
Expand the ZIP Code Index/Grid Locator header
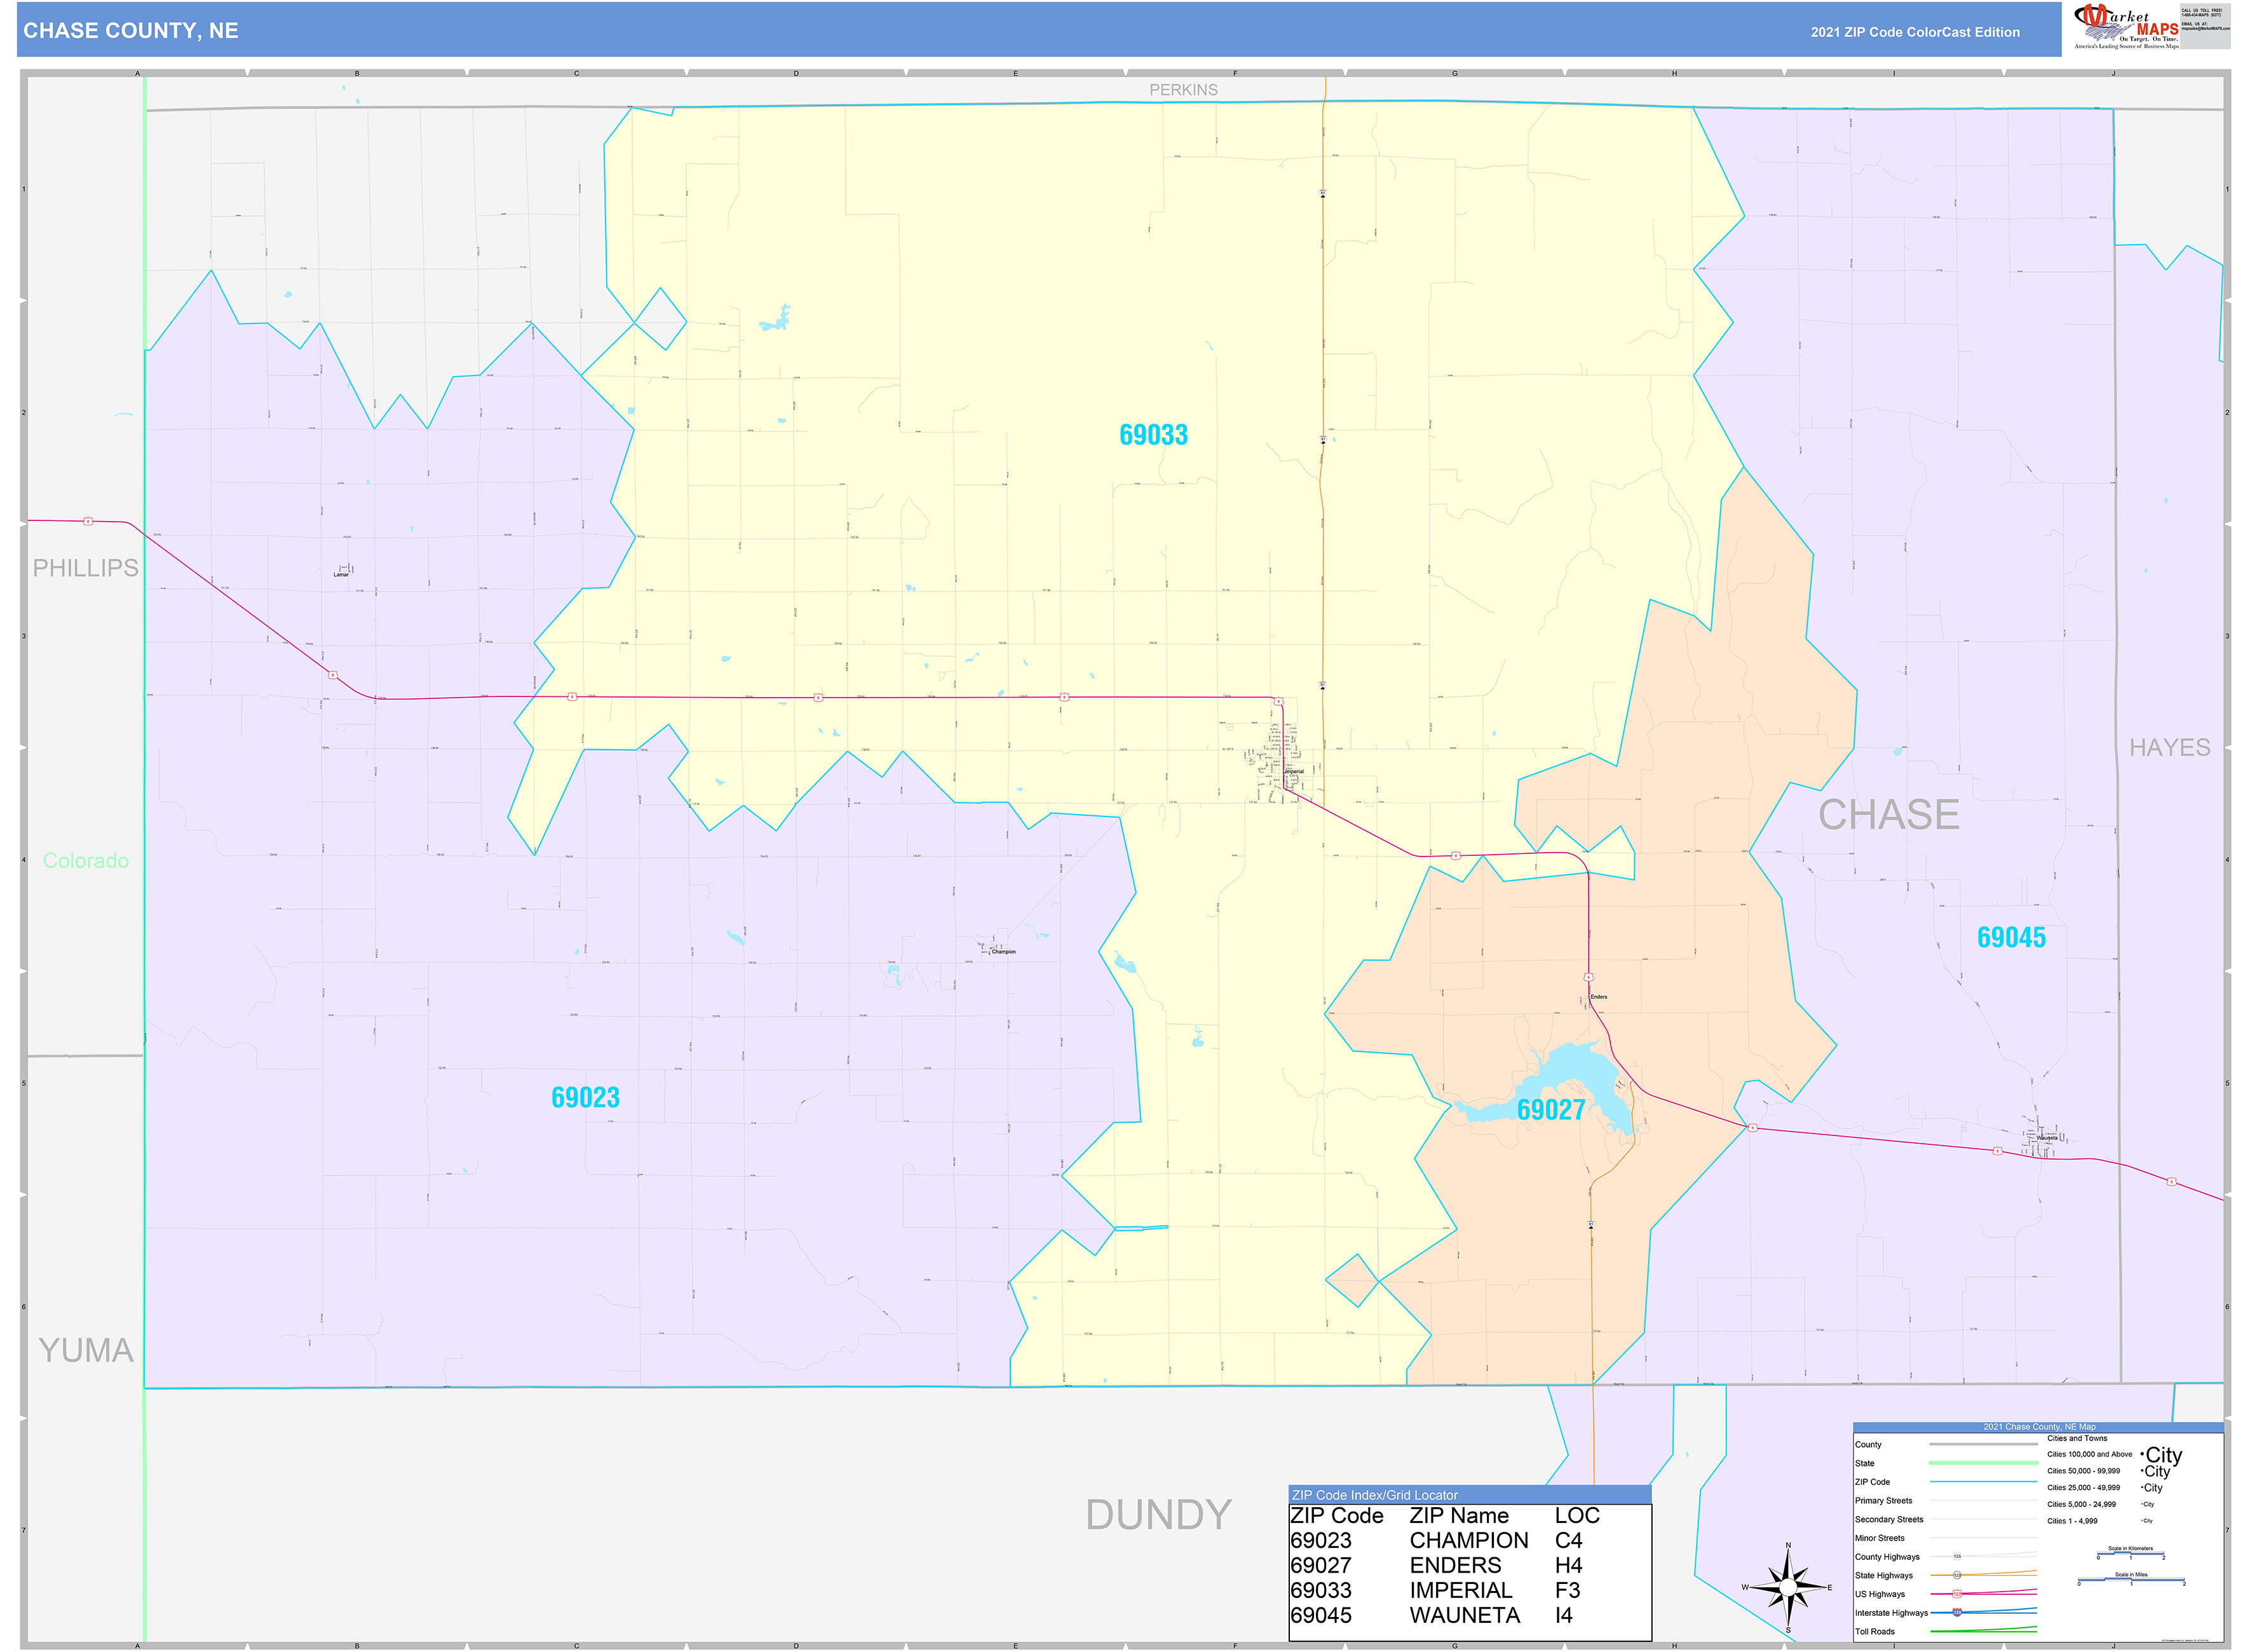(1375, 1496)
